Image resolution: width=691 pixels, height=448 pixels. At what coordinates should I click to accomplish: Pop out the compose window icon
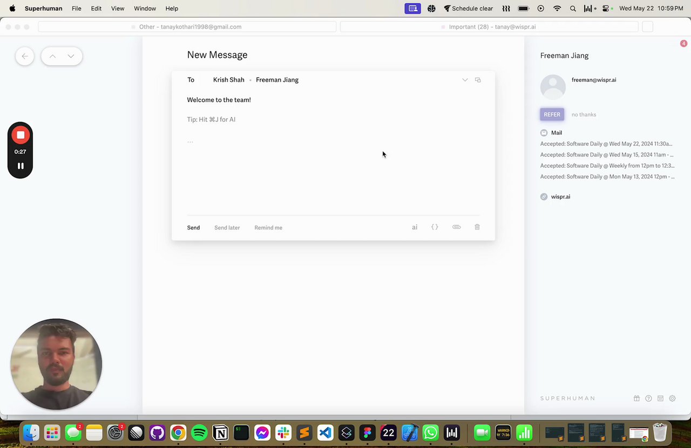pos(478,80)
